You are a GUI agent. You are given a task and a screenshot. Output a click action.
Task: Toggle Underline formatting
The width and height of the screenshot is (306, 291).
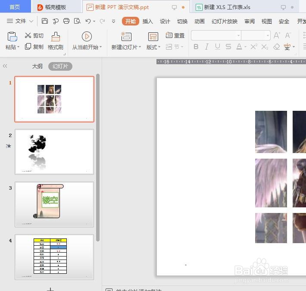(x=217, y=47)
